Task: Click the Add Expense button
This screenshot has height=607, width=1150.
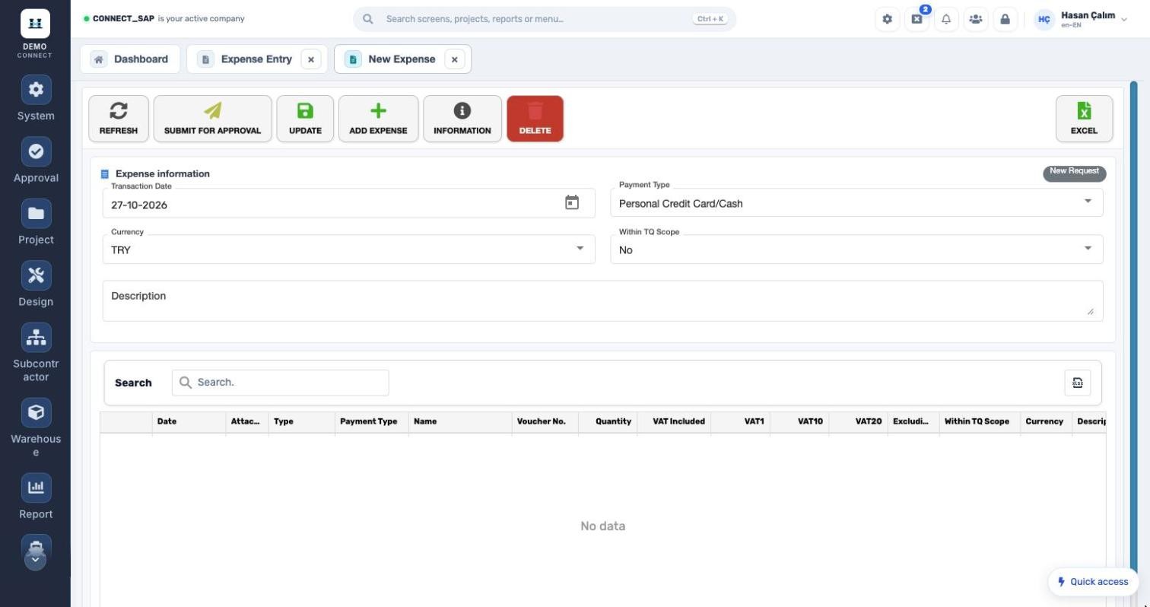Action: pyautogui.click(x=378, y=119)
